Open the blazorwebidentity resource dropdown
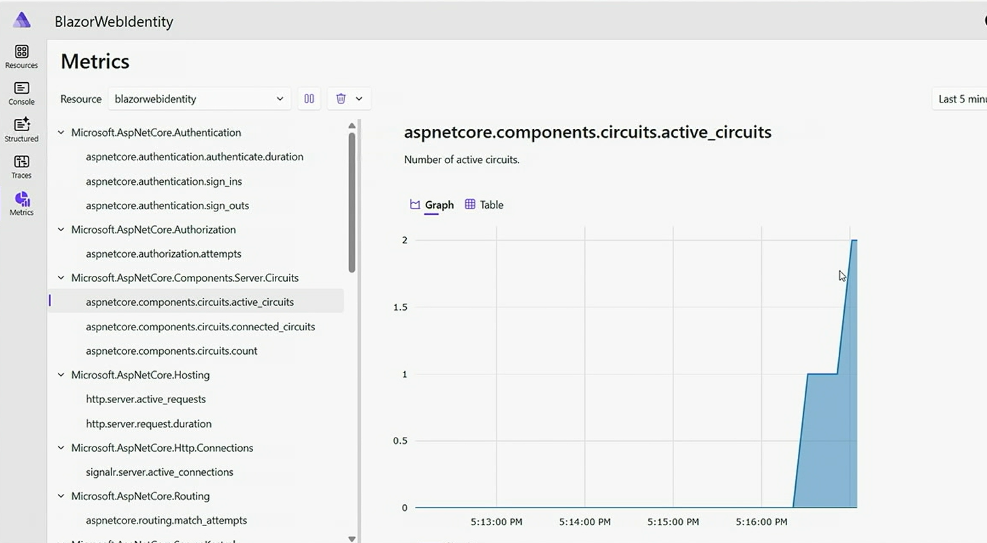 pyautogui.click(x=199, y=99)
